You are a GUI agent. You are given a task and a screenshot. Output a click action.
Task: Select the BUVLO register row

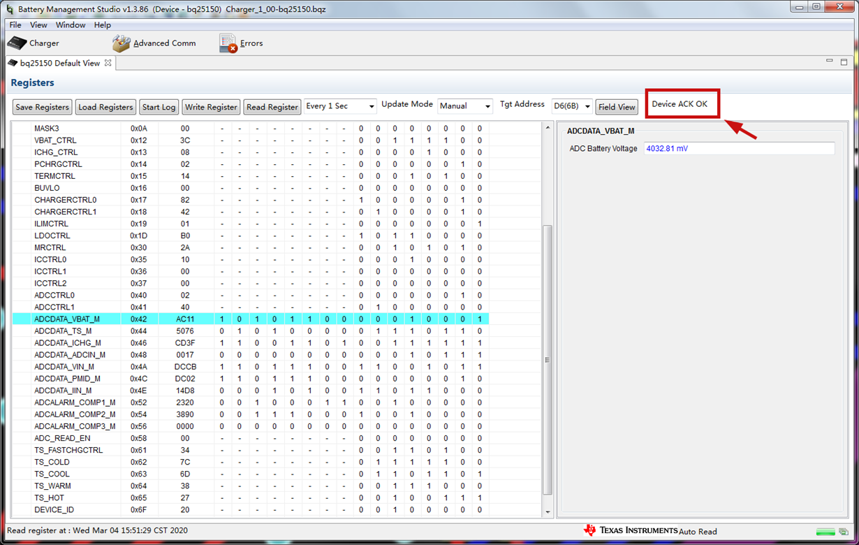click(x=250, y=188)
